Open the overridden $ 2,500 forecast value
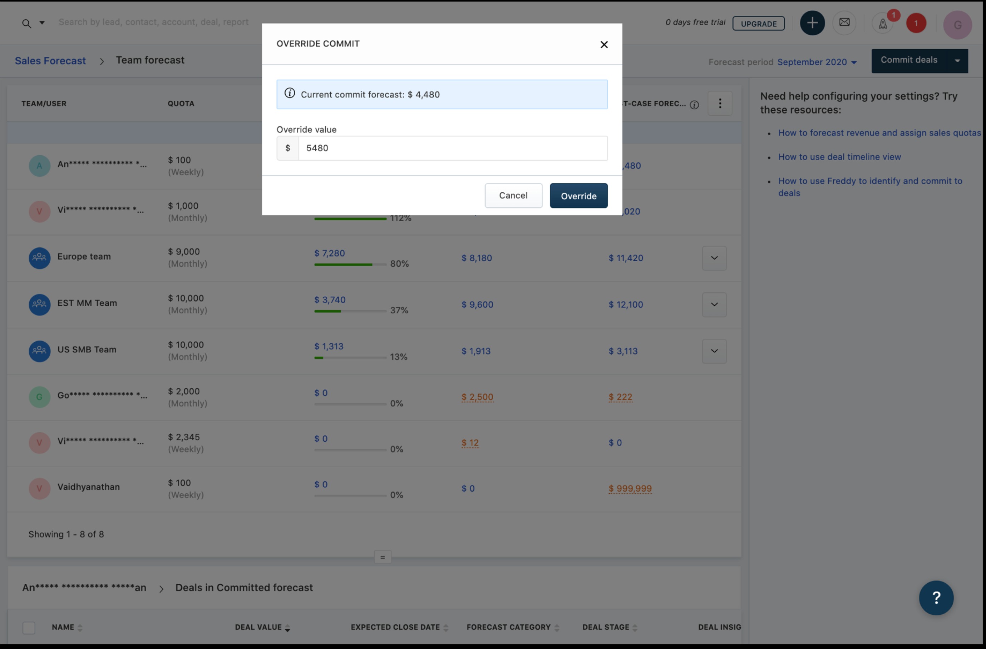Viewport: 986px width, 649px height. 478,397
